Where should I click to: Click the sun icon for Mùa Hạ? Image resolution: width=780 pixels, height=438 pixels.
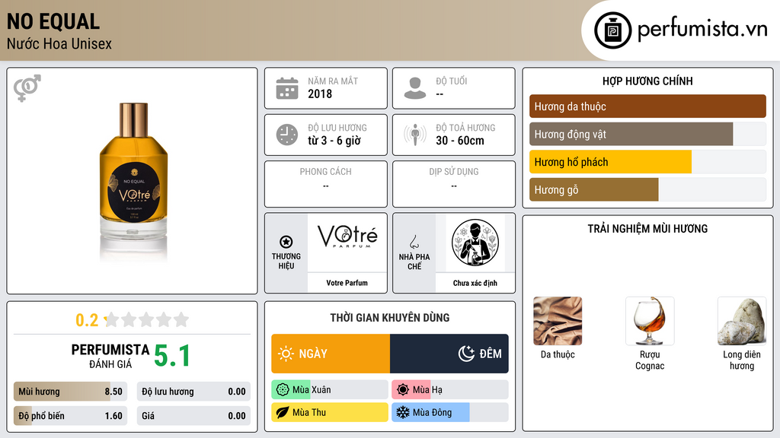pyautogui.click(x=403, y=390)
